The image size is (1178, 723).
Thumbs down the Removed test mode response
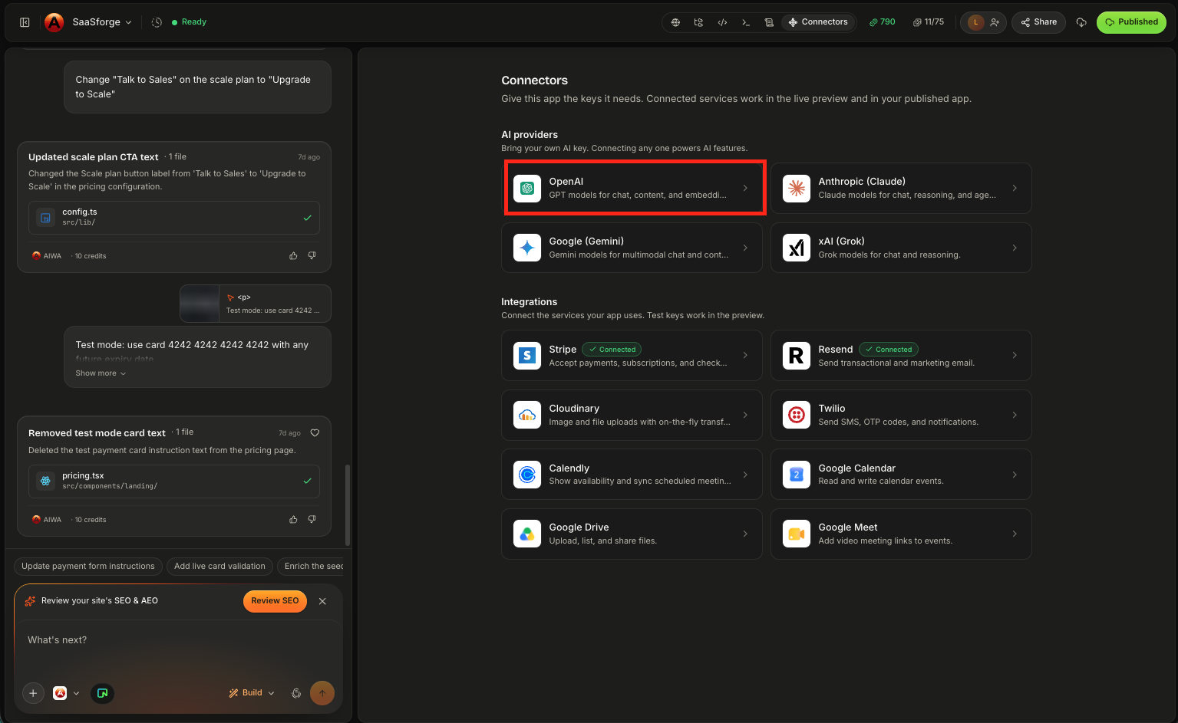pos(312,520)
